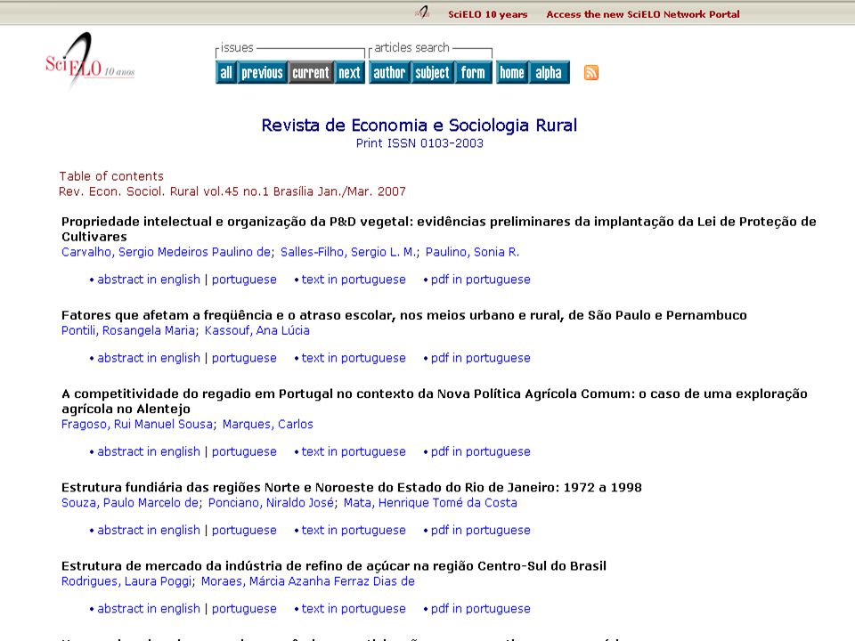Open author Moraes, Márcia Azanha Ferraz Dias de

[308, 581]
